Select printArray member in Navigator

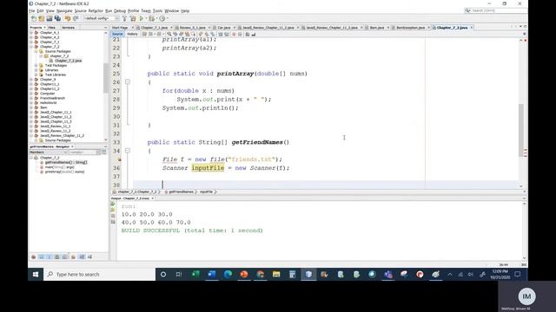tap(64, 172)
